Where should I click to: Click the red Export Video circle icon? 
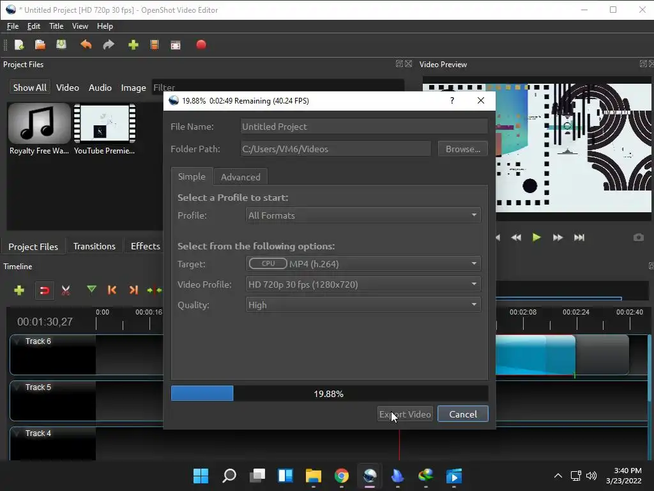tap(201, 45)
